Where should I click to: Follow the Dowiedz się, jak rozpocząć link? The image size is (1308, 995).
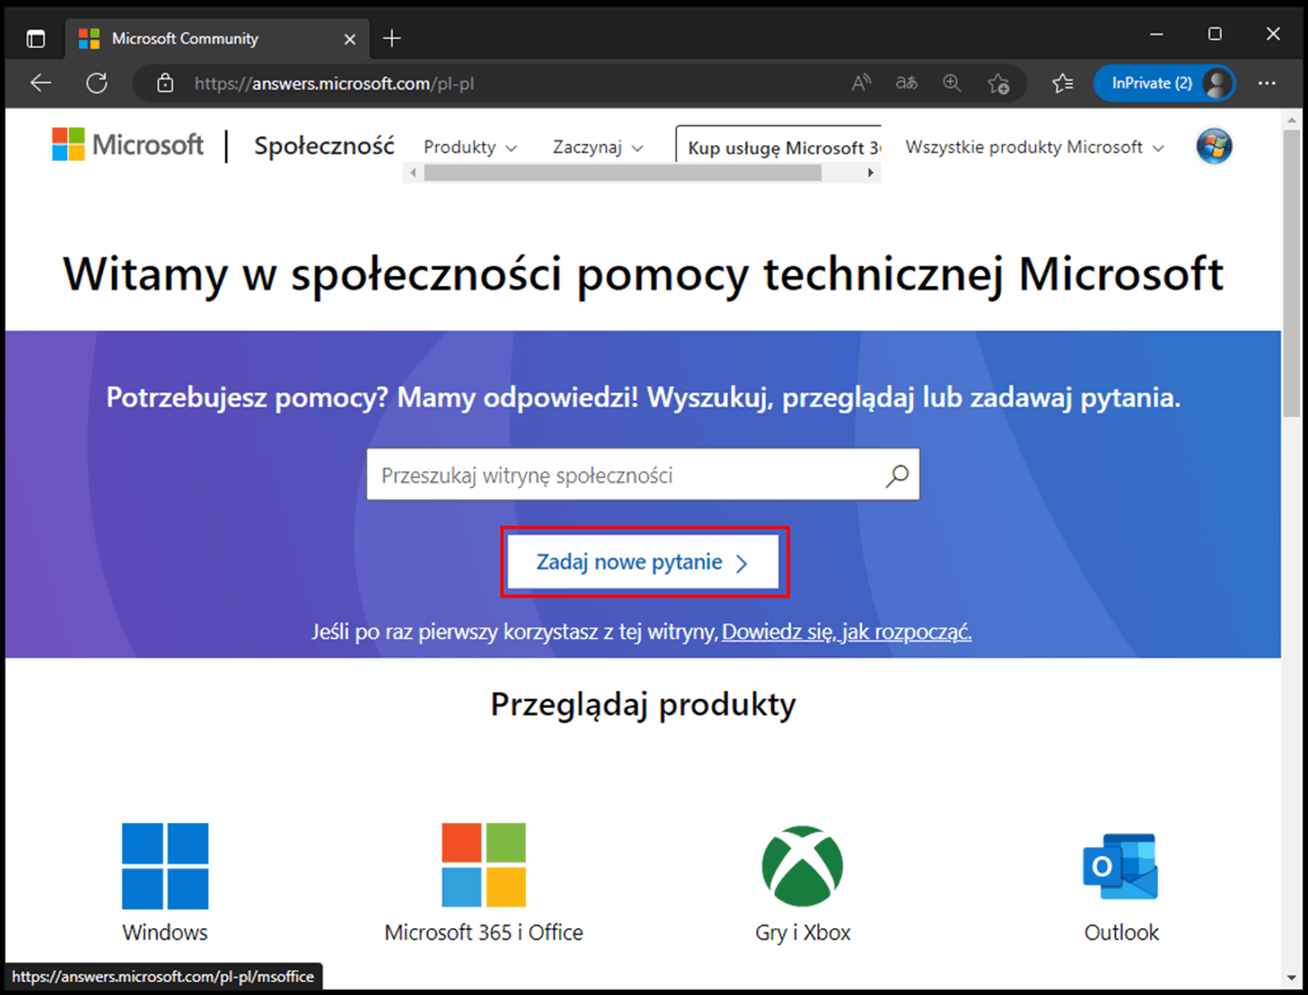coord(846,632)
